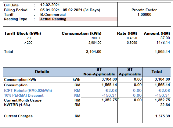173x128 pixels.
Task: Click the Amount cell showing 1478.14
Action: (x=163, y=43)
